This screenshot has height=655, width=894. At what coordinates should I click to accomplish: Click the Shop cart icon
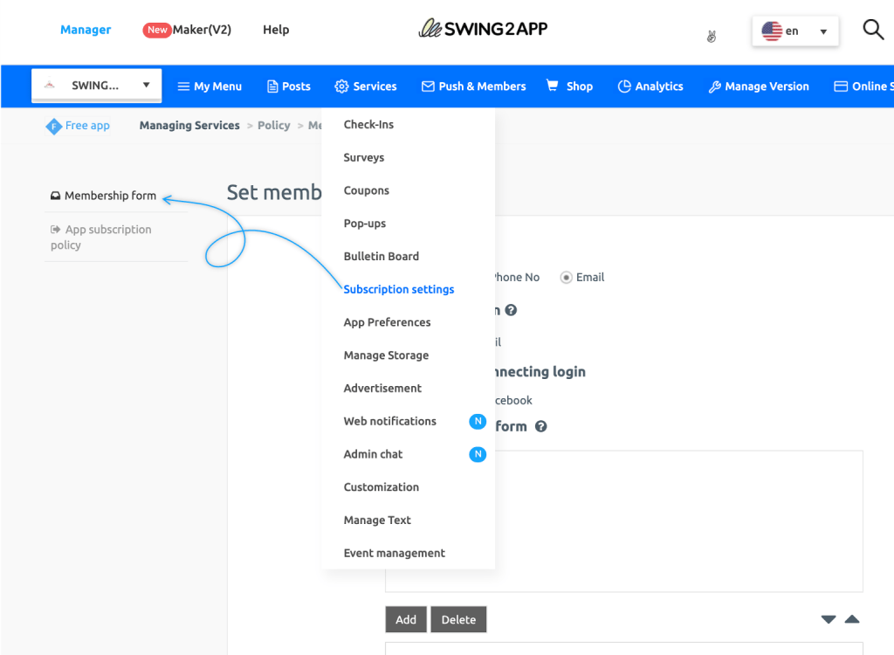[x=553, y=86]
